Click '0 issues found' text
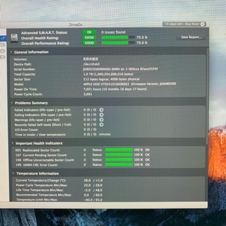Viewport: 226px width, 226px height. point(113,32)
